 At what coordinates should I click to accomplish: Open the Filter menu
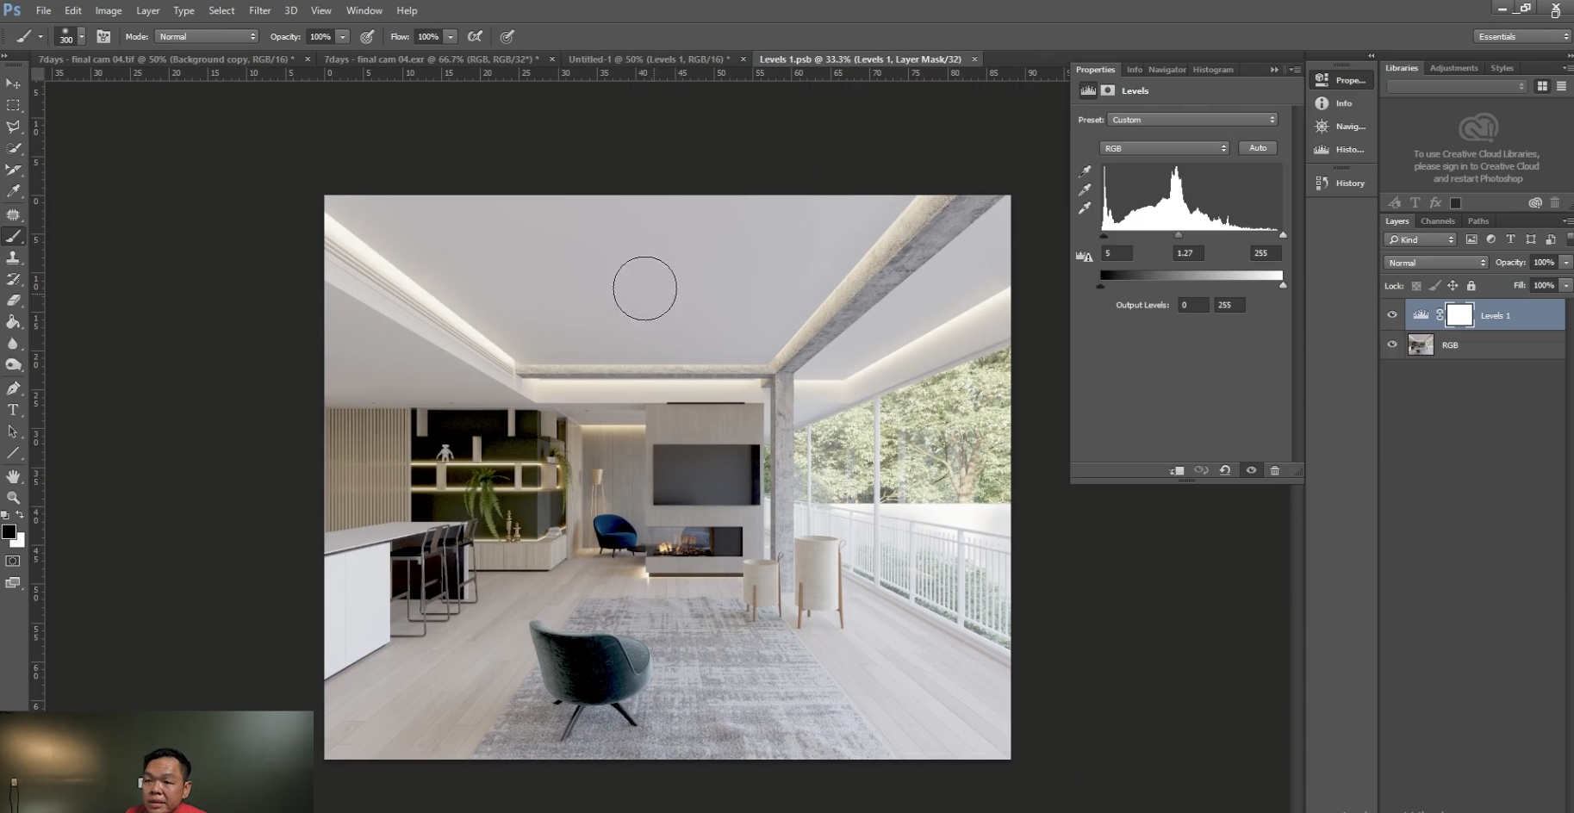pyautogui.click(x=259, y=10)
